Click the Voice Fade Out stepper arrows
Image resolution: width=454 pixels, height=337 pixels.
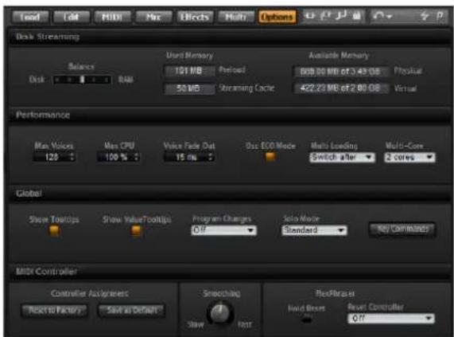tap(211, 157)
